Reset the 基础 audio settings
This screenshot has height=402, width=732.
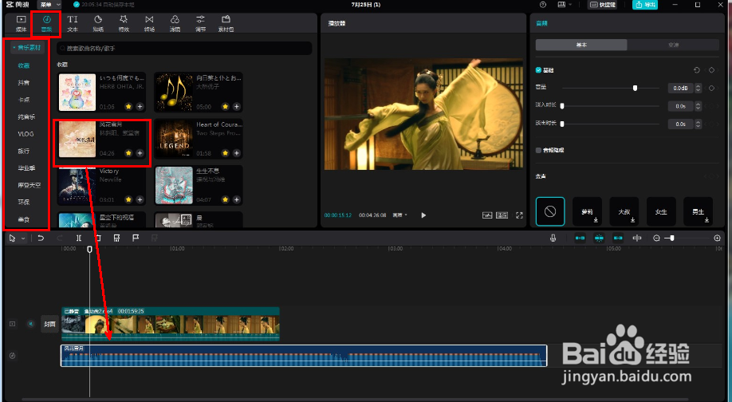697,70
